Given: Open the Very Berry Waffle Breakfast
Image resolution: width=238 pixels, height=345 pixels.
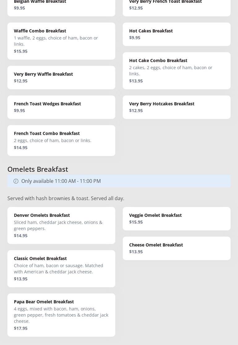Looking at the screenshot, I should [61, 77].
